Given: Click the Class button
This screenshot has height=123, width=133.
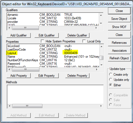Looking at the screenshot, I should [119, 35].
